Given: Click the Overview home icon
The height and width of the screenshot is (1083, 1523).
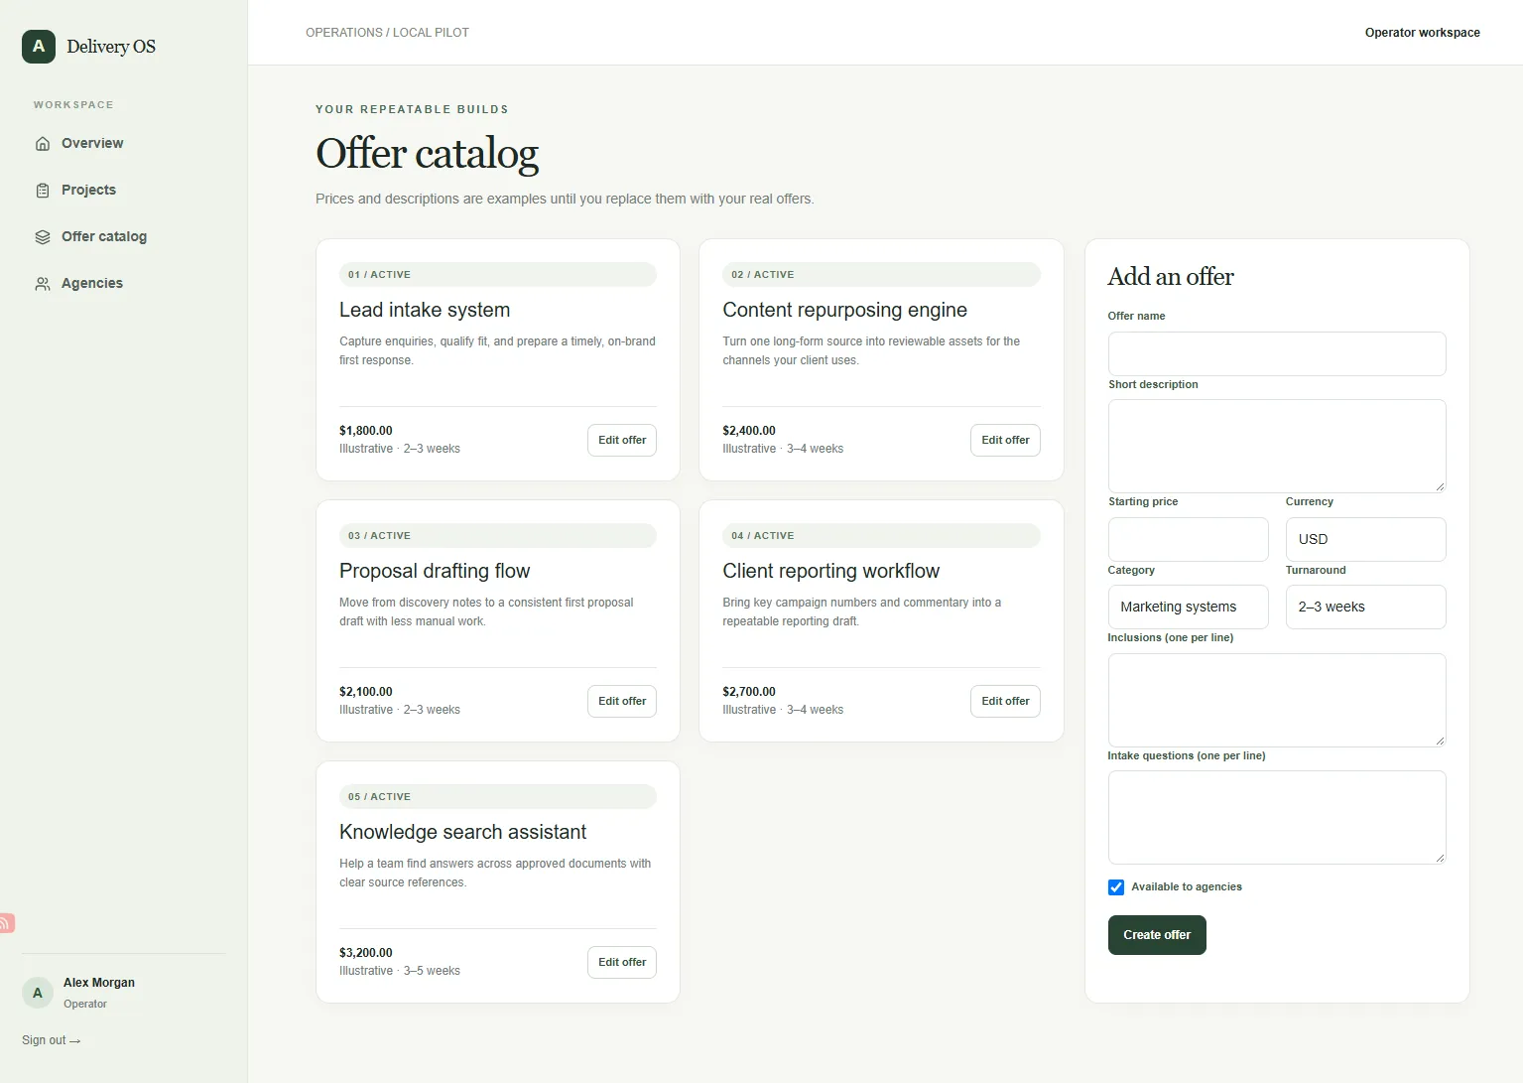Looking at the screenshot, I should click(x=43, y=144).
